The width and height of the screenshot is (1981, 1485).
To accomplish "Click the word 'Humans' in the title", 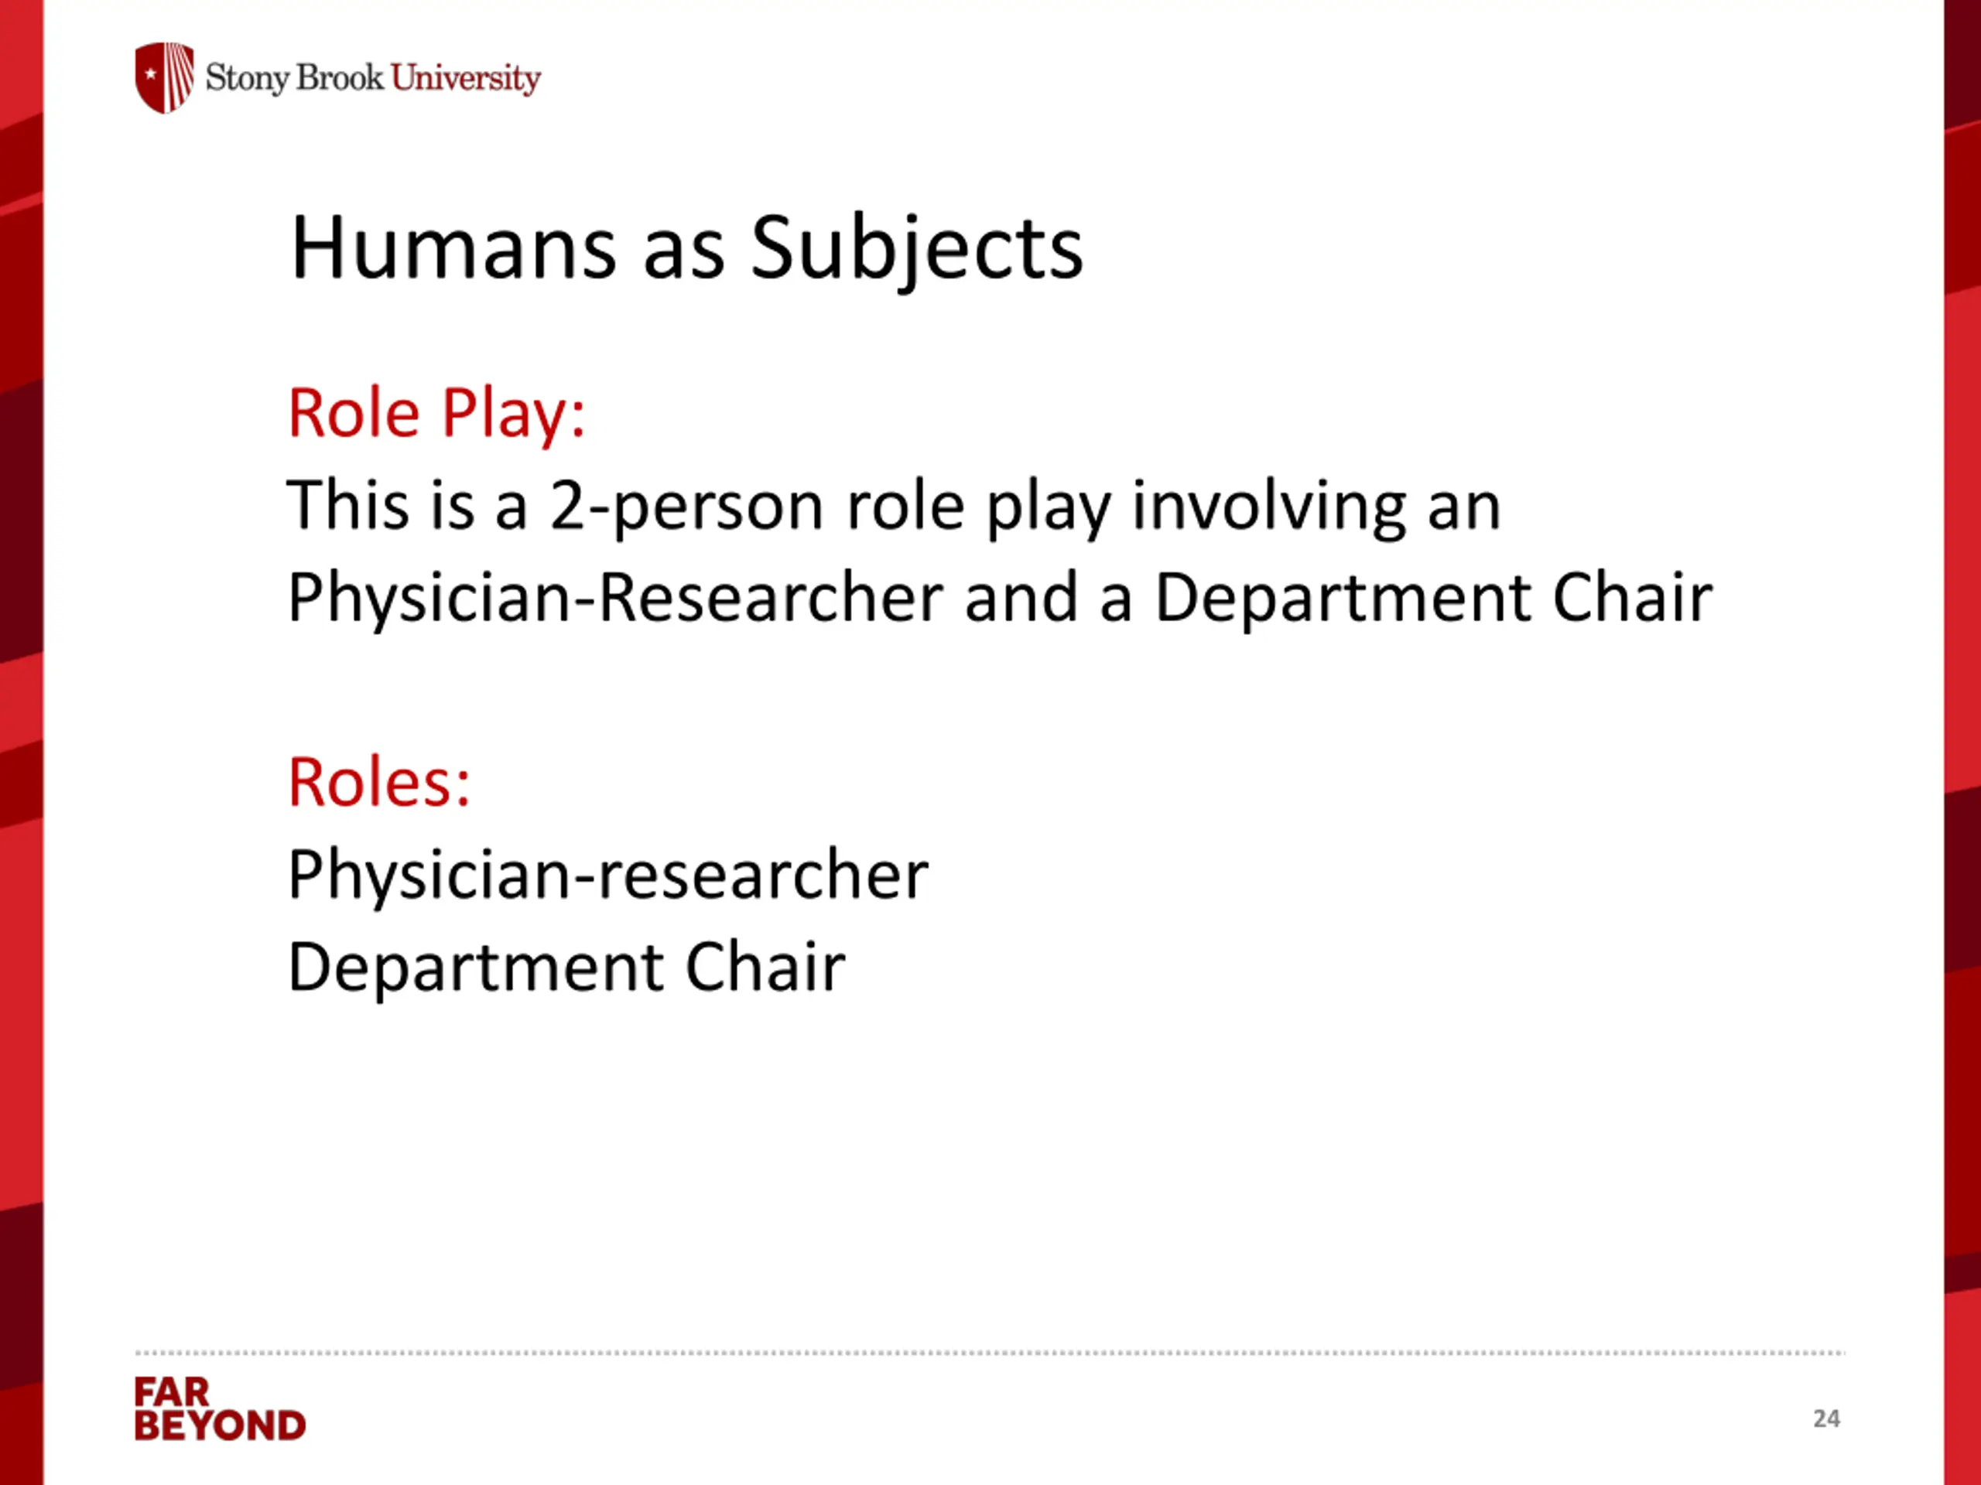I will 453,249.
